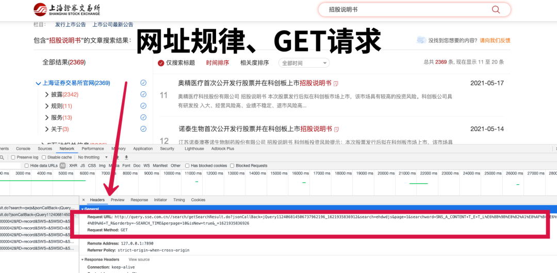
Task: Open 奥精医疗首次公开发行股票 result title
Action: pos(255,83)
